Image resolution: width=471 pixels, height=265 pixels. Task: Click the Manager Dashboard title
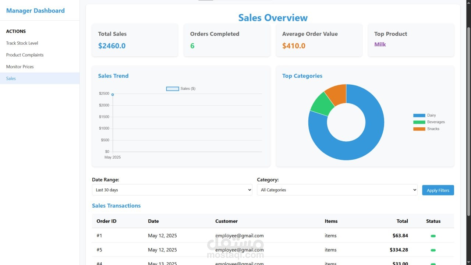35,11
